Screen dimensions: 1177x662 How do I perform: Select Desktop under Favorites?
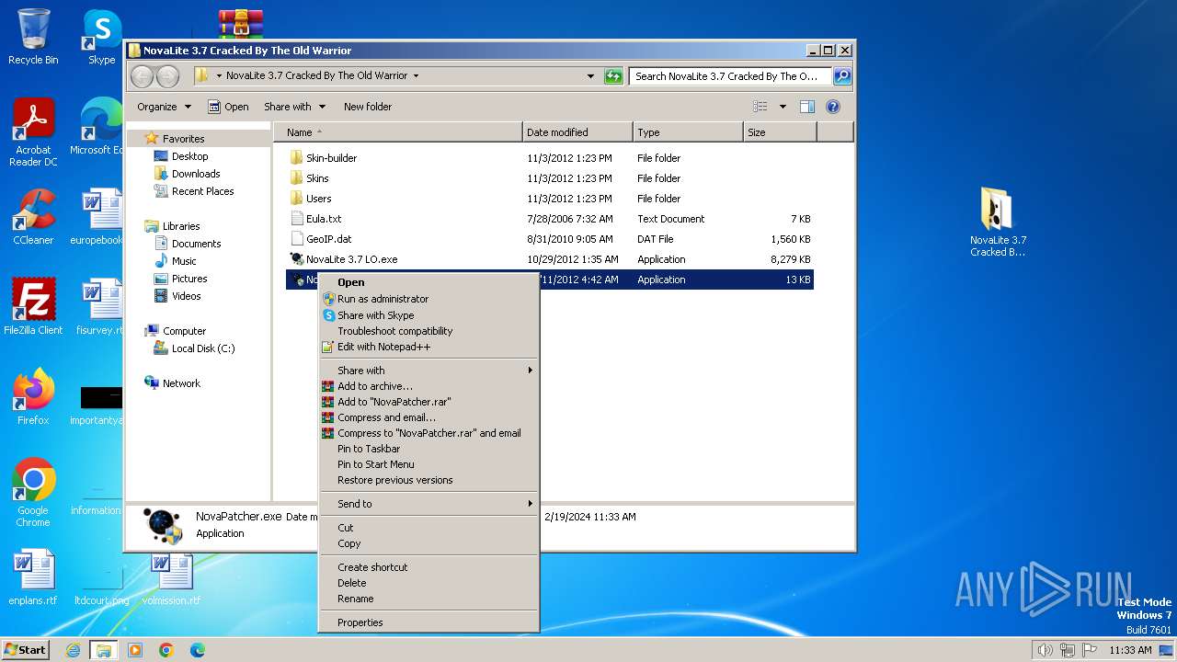(189, 156)
